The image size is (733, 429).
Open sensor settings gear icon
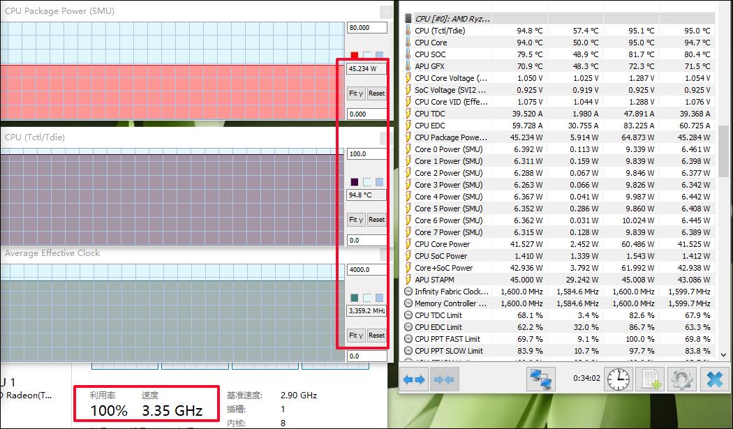point(681,379)
